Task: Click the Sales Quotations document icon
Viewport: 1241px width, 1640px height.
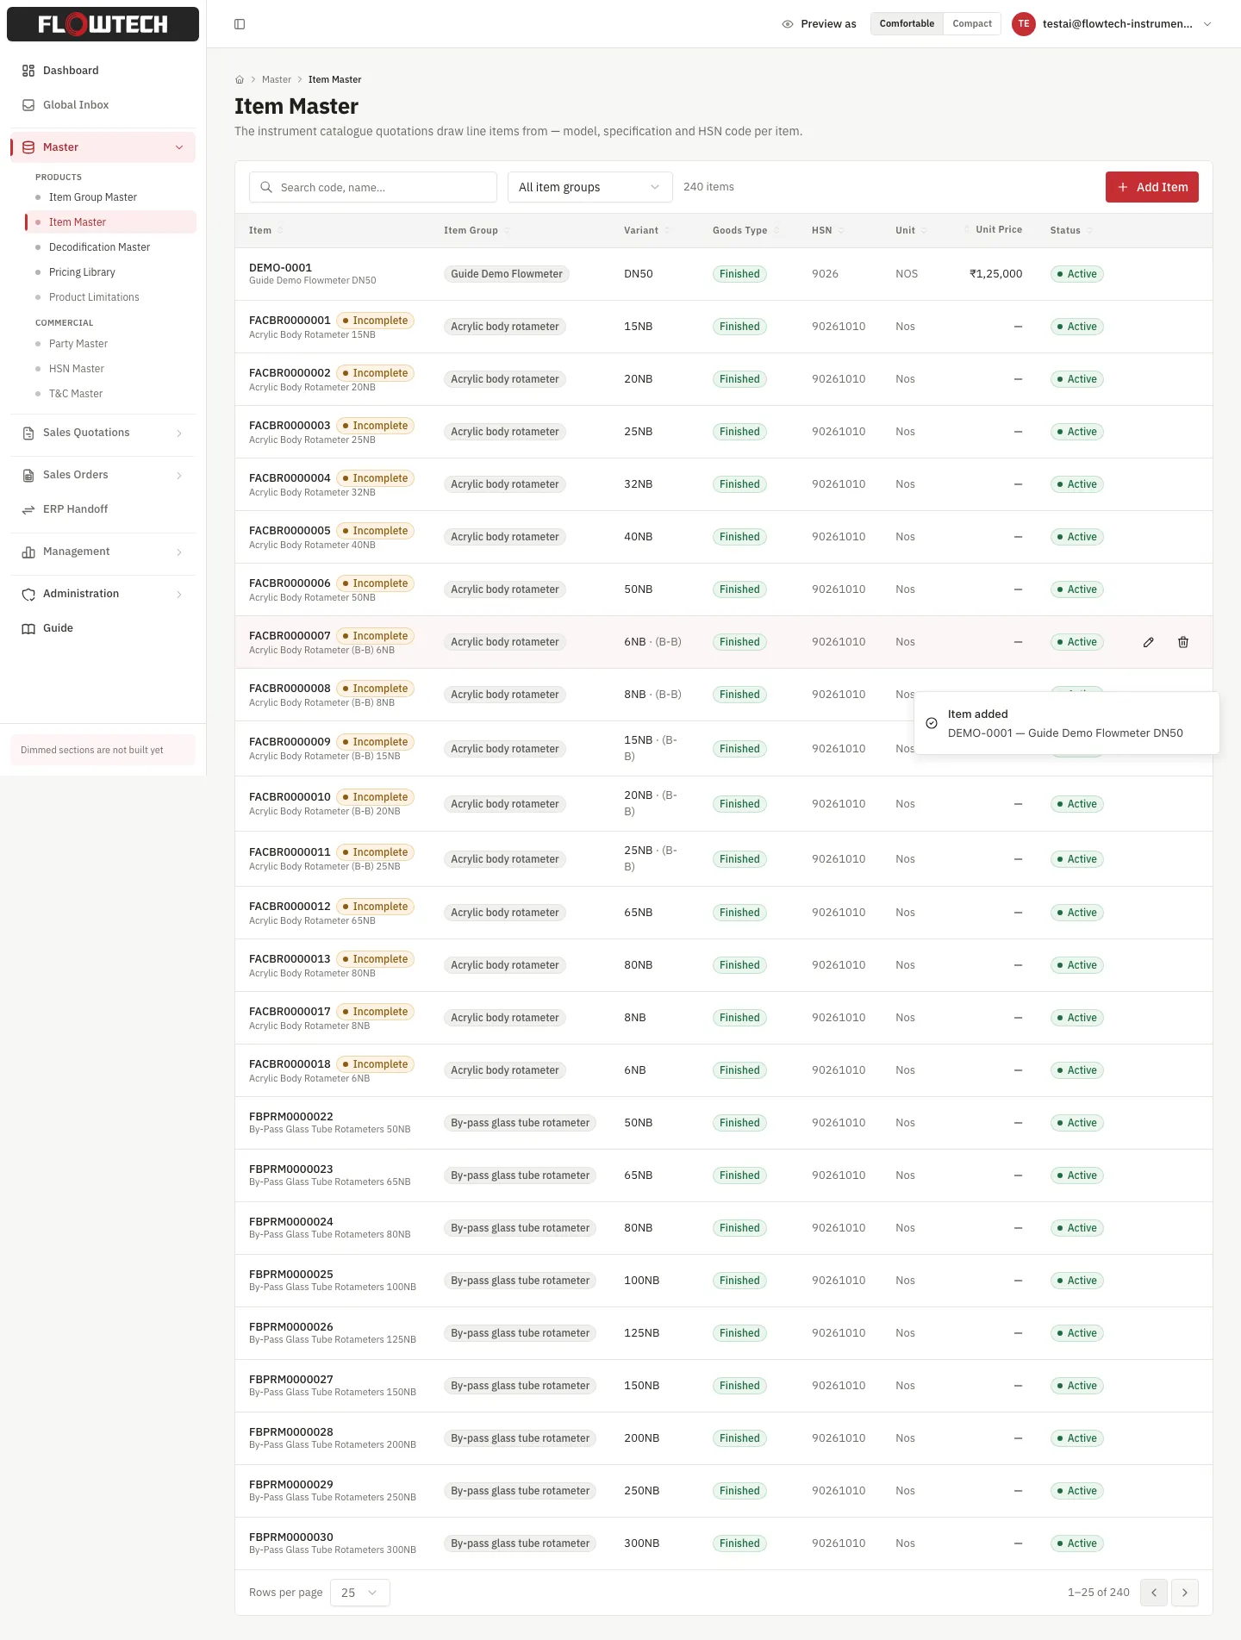Action: tap(28, 433)
